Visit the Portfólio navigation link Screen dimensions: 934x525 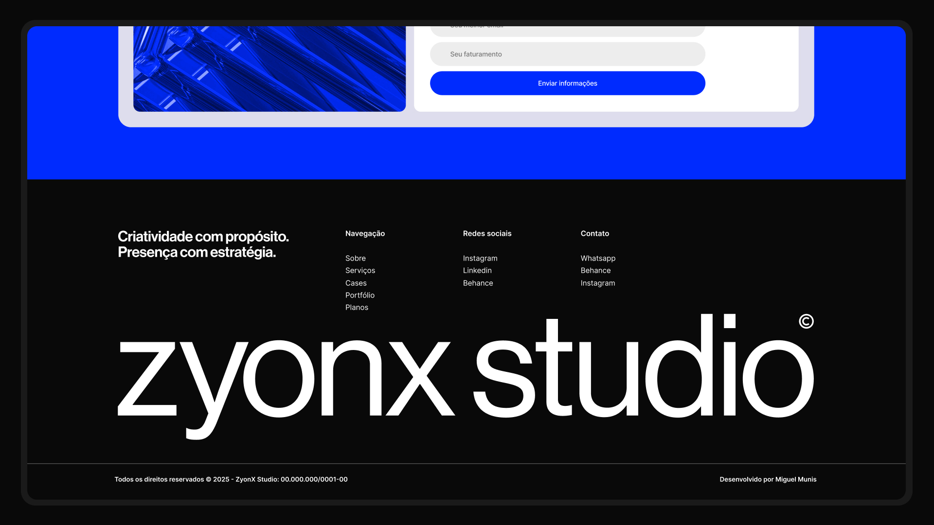[x=359, y=295]
